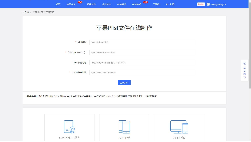
Task: Click the 控制台 console button
Action: pos(201,4)
